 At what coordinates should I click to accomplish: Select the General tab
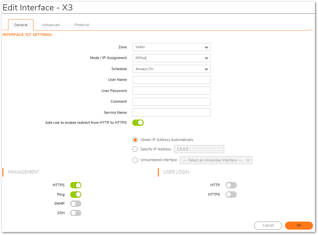21,25
